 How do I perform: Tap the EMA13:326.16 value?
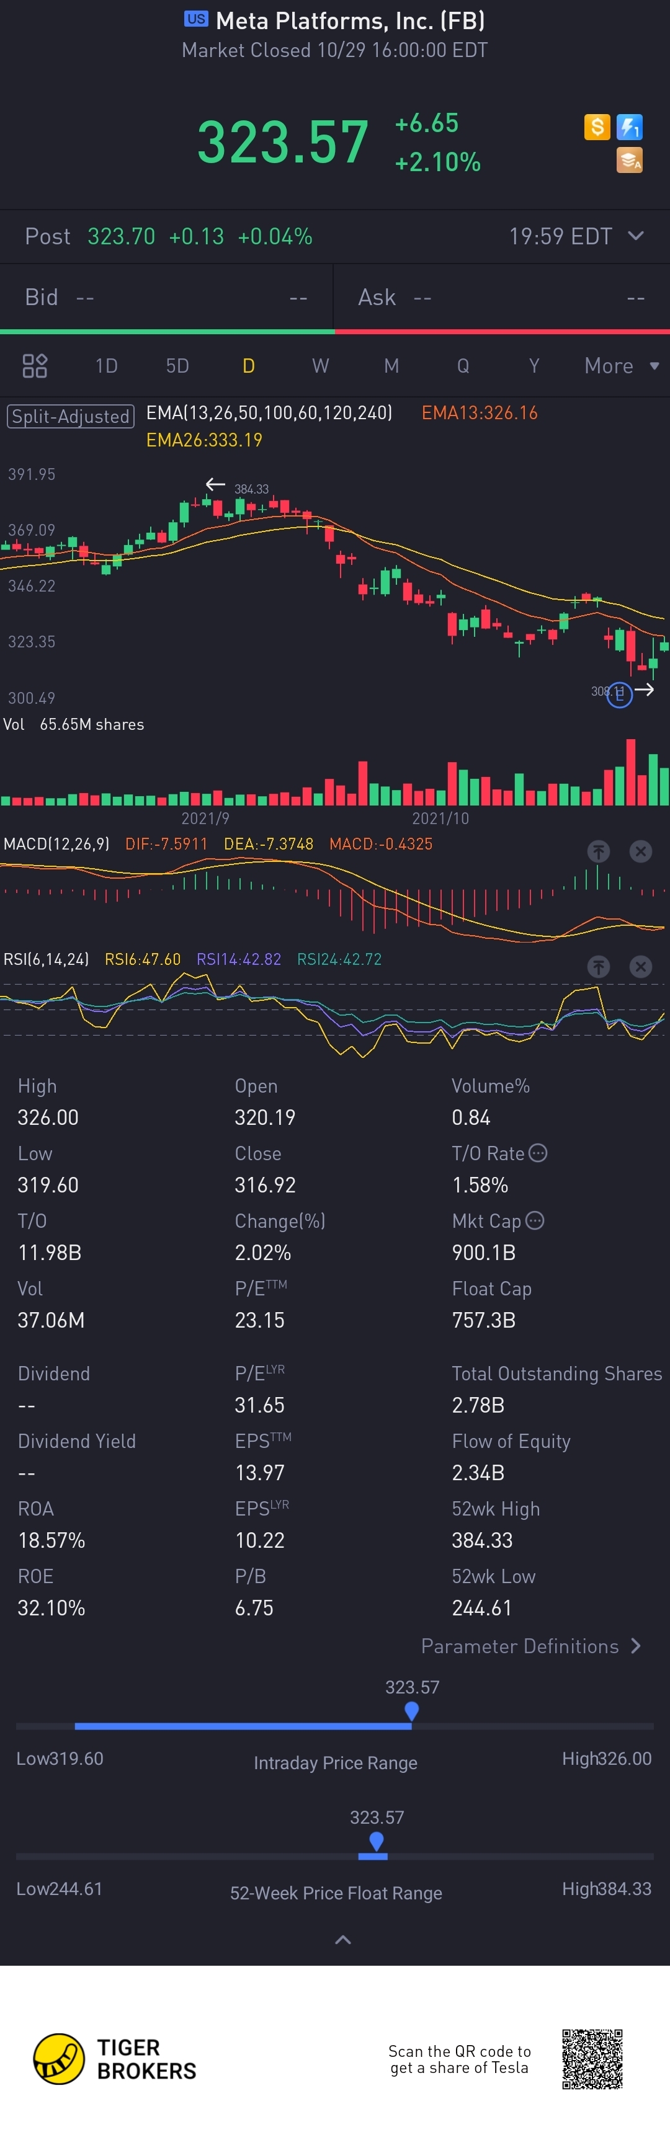tap(480, 412)
